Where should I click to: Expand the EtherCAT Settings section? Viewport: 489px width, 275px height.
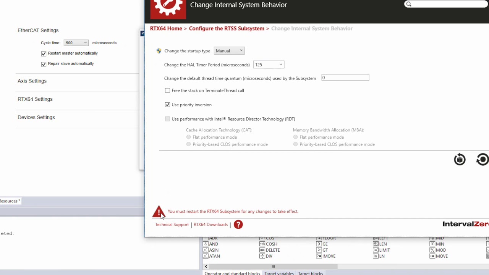coord(38,30)
